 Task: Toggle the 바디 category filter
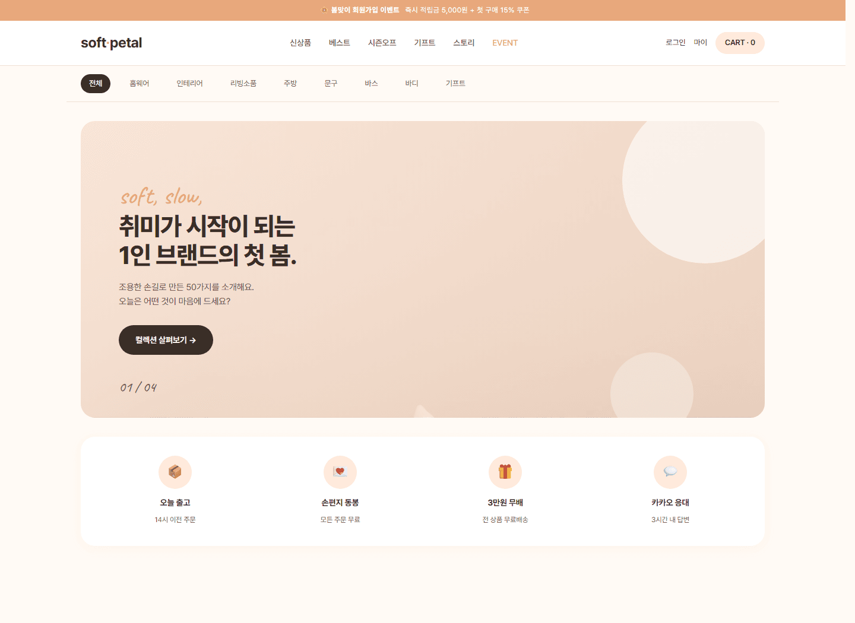click(411, 83)
